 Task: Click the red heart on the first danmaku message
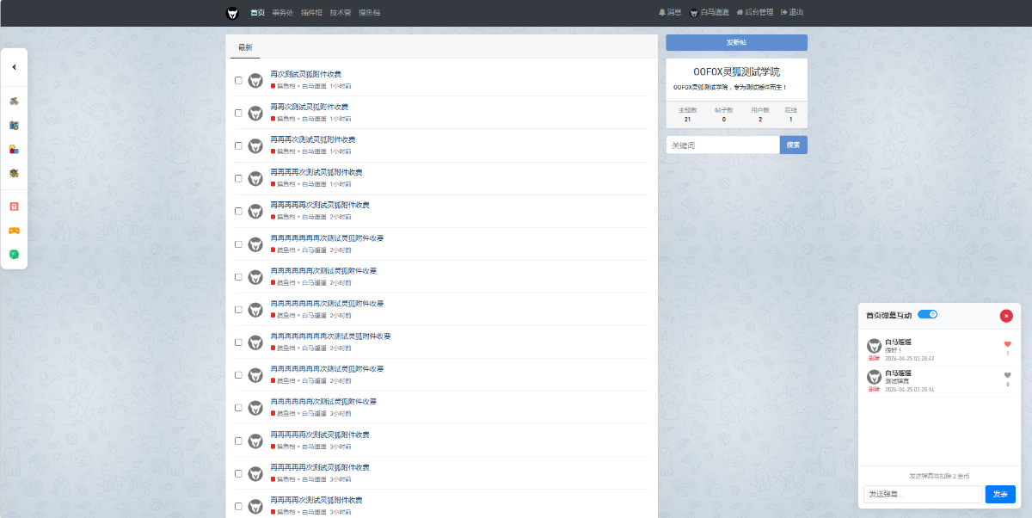pos(1007,344)
